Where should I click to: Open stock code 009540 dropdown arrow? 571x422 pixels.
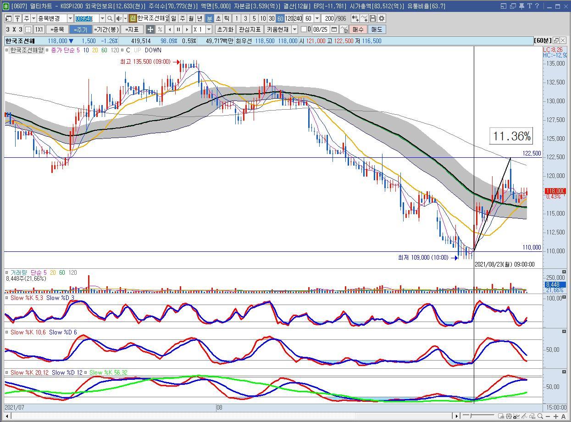click(x=103, y=18)
